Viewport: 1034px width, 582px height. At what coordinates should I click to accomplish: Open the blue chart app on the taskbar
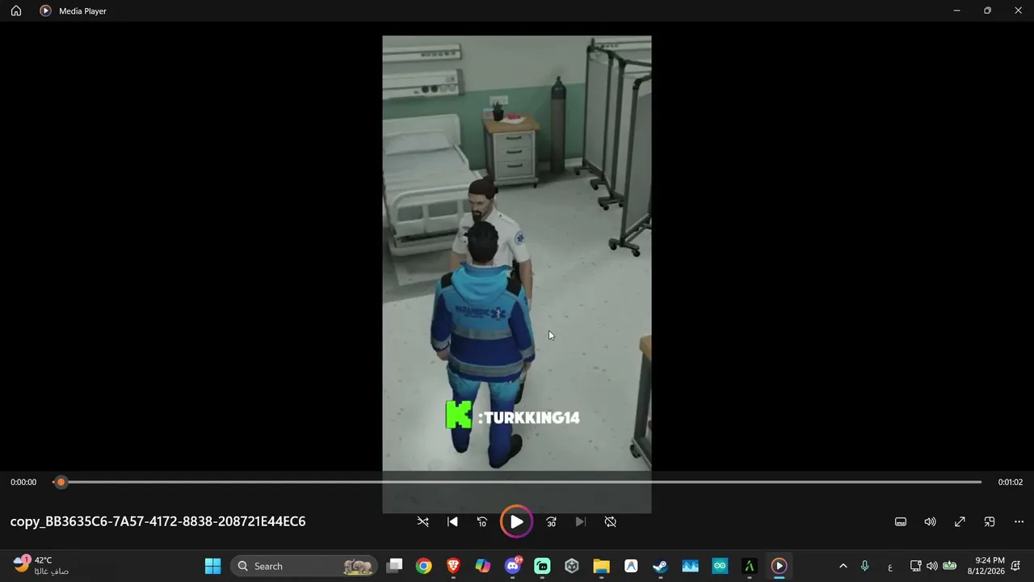[x=690, y=566]
